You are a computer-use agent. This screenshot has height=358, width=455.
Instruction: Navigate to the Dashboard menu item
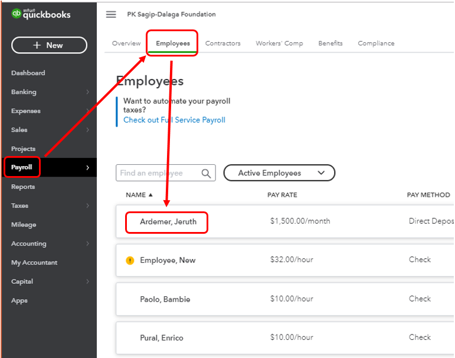tap(28, 73)
